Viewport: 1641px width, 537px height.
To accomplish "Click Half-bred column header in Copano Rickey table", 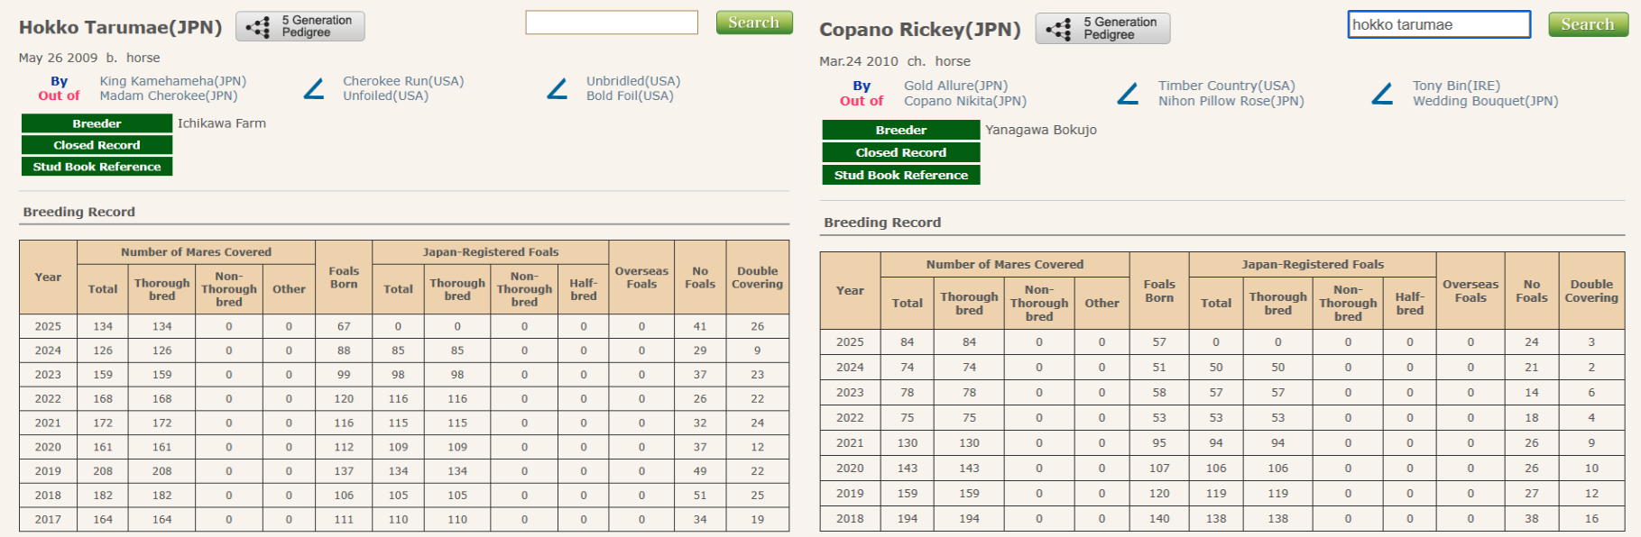I will point(1410,304).
